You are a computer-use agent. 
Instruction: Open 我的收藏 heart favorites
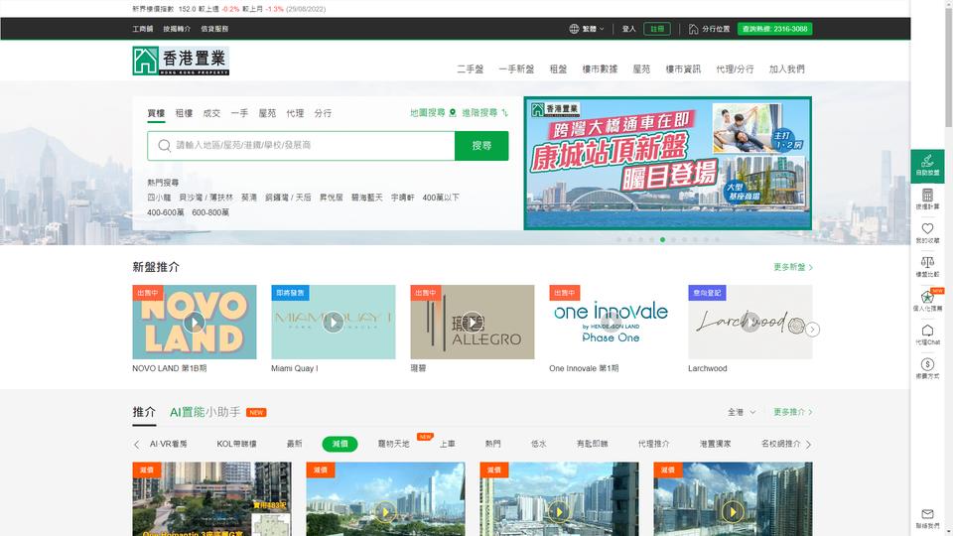(x=927, y=232)
